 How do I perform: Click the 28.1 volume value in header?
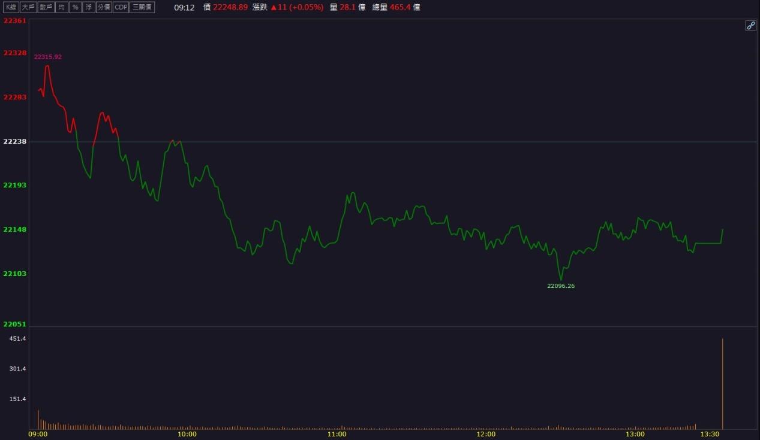(348, 7)
